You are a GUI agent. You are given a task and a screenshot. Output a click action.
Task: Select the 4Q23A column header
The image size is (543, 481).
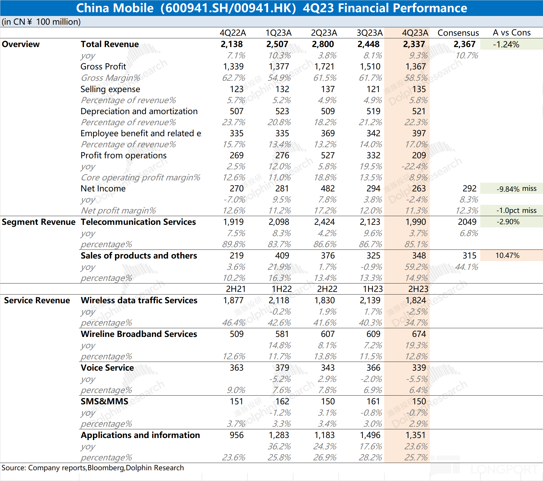point(415,33)
